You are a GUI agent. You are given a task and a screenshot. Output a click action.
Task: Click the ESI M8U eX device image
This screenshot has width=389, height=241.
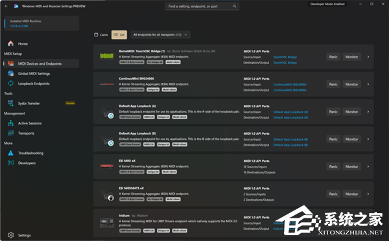[x=107, y=166]
